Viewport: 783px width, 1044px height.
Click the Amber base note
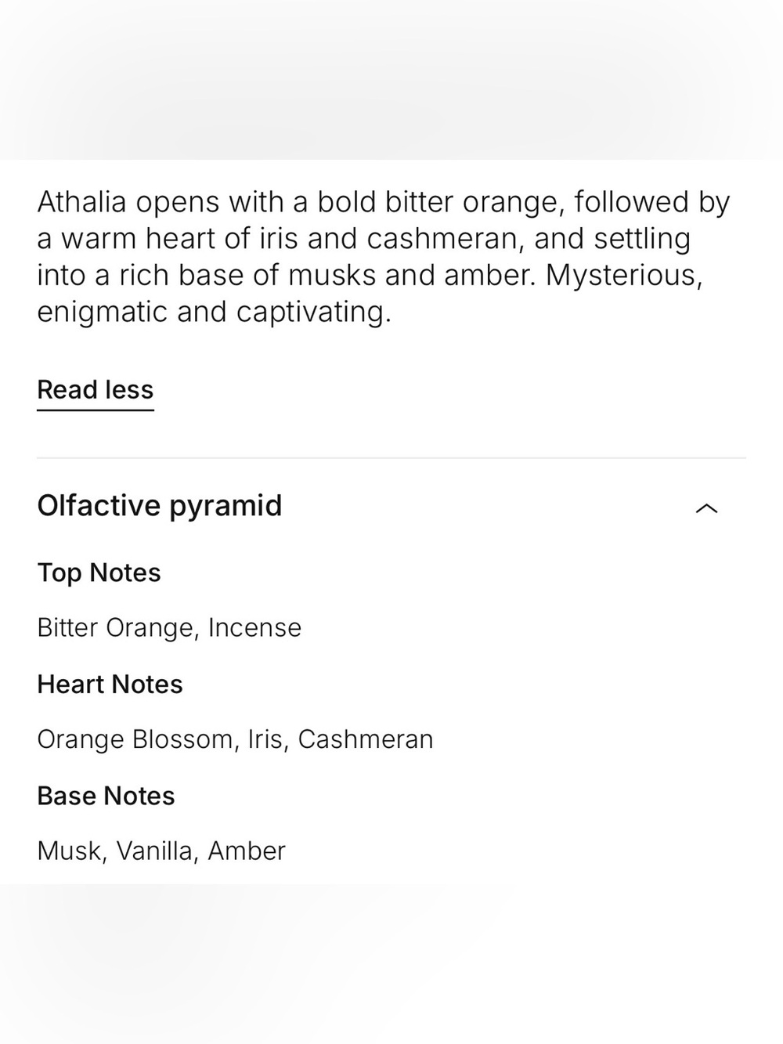point(247,851)
